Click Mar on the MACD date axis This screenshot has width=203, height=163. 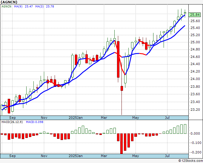pyautogui.click(x=104, y=156)
